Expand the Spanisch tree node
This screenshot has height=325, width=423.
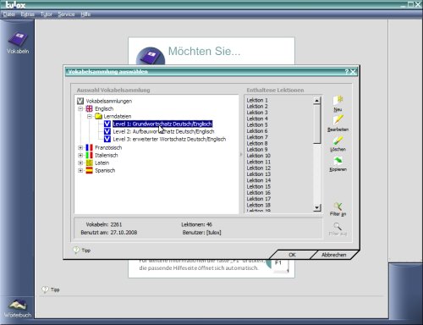[80, 170]
